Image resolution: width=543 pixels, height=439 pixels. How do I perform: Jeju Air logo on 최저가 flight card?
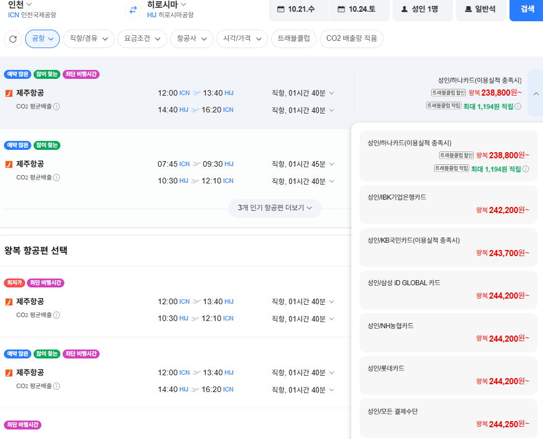pyautogui.click(x=9, y=302)
